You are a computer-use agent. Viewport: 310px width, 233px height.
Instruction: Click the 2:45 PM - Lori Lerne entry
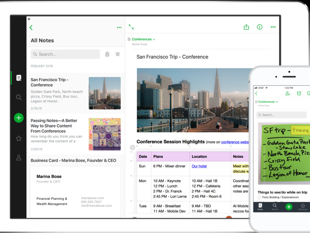(x=170, y=196)
